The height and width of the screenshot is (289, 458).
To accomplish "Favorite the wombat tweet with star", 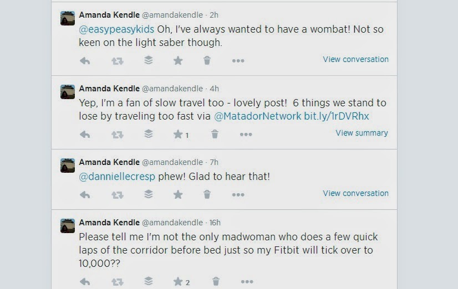I will (x=178, y=61).
